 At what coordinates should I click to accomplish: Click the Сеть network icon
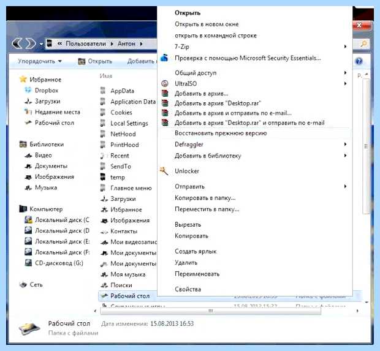[23, 284]
